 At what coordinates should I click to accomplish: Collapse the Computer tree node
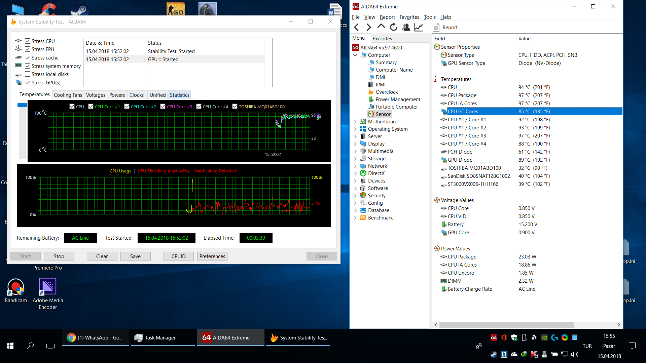pyautogui.click(x=355, y=55)
